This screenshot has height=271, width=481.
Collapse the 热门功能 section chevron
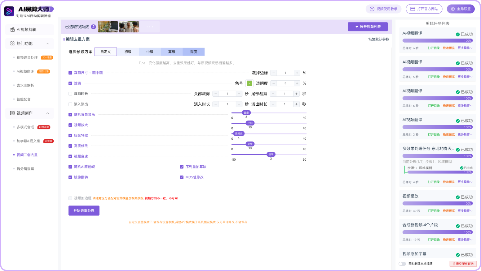point(47,44)
